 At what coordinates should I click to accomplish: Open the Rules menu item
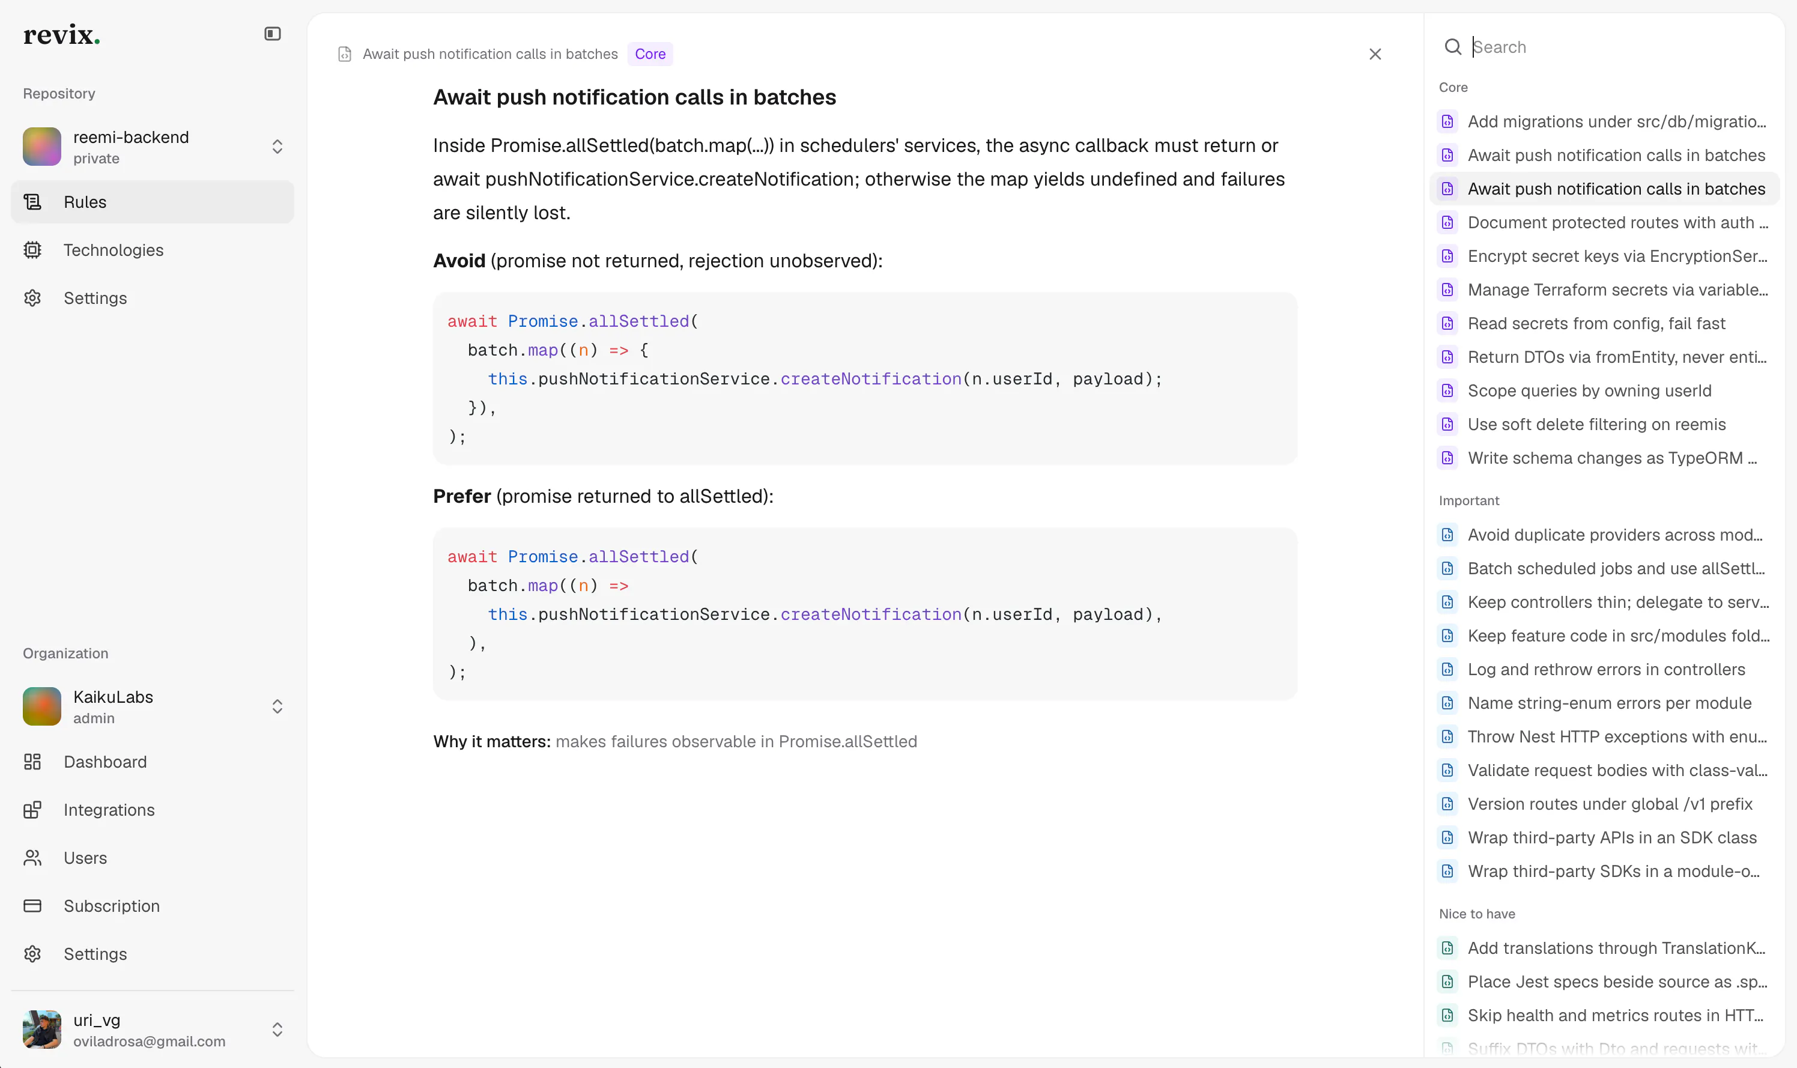(153, 202)
